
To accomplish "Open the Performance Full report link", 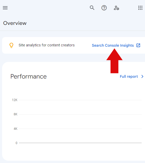I will (x=129, y=76).
